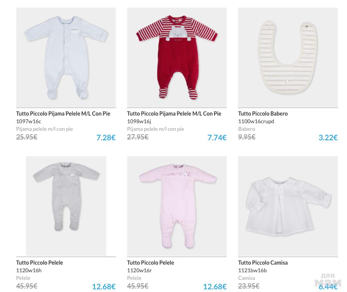The width and height of the screenshot is (347, 292).
Task: Click the 7.74€ sale price
Action: tap(217, 138)
